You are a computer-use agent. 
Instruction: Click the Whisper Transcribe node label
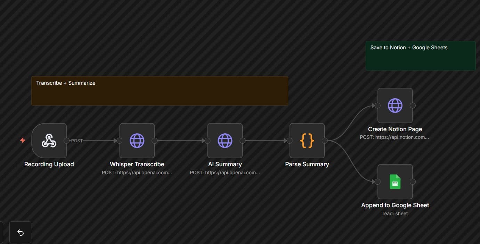(x=137, y=164)
